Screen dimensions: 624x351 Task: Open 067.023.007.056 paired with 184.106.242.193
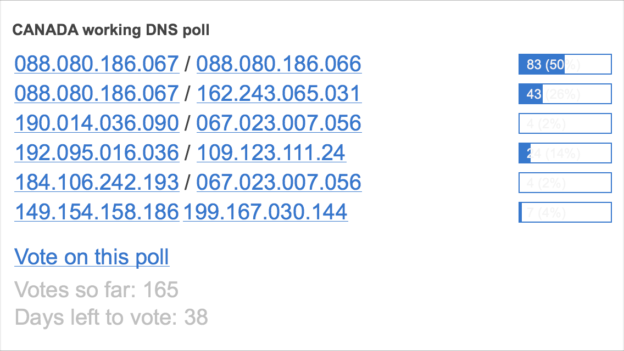click(x=278, y=182)
